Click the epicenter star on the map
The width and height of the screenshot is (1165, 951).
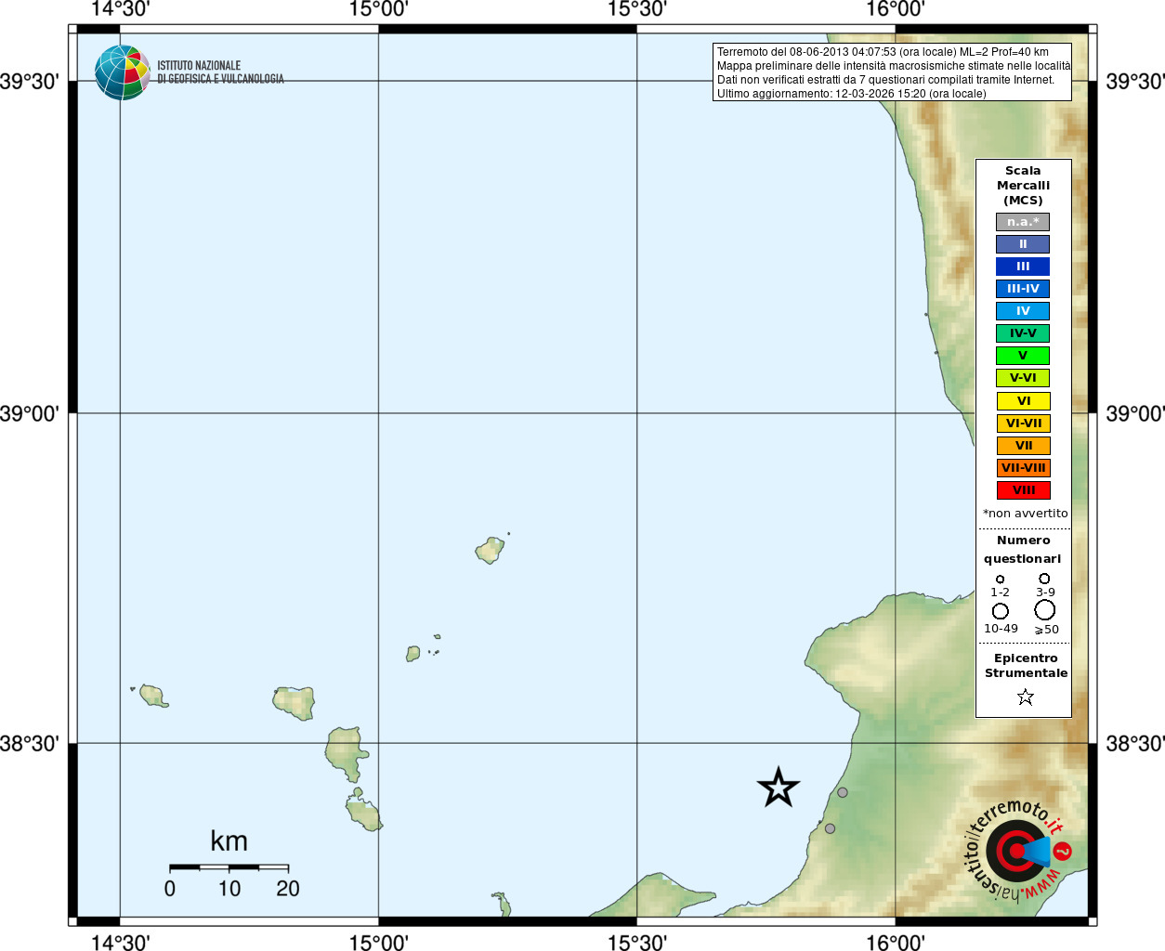click(778, 788)
